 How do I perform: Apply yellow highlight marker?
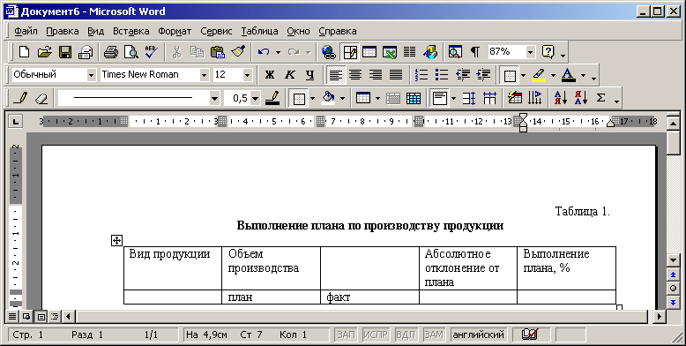click(x=539, y=75)
